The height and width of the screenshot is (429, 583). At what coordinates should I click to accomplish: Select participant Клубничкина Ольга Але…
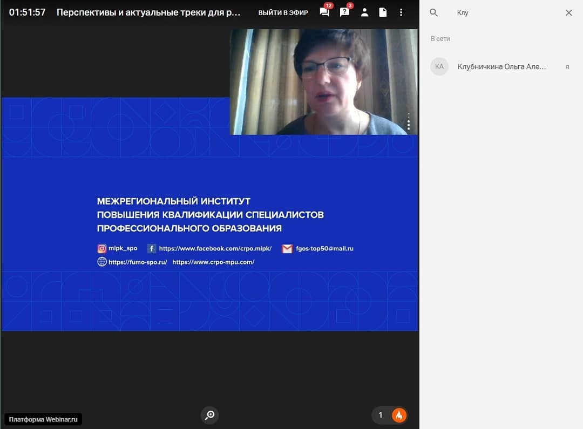pyautogui.click(x=501, y=66)
